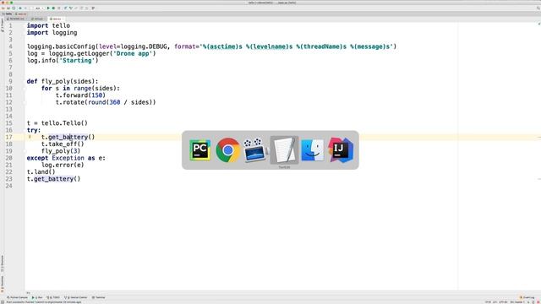Viewport: 541px width, 304px height.
Task: Click 'import tello' on line 1
Action: [48, 25]
